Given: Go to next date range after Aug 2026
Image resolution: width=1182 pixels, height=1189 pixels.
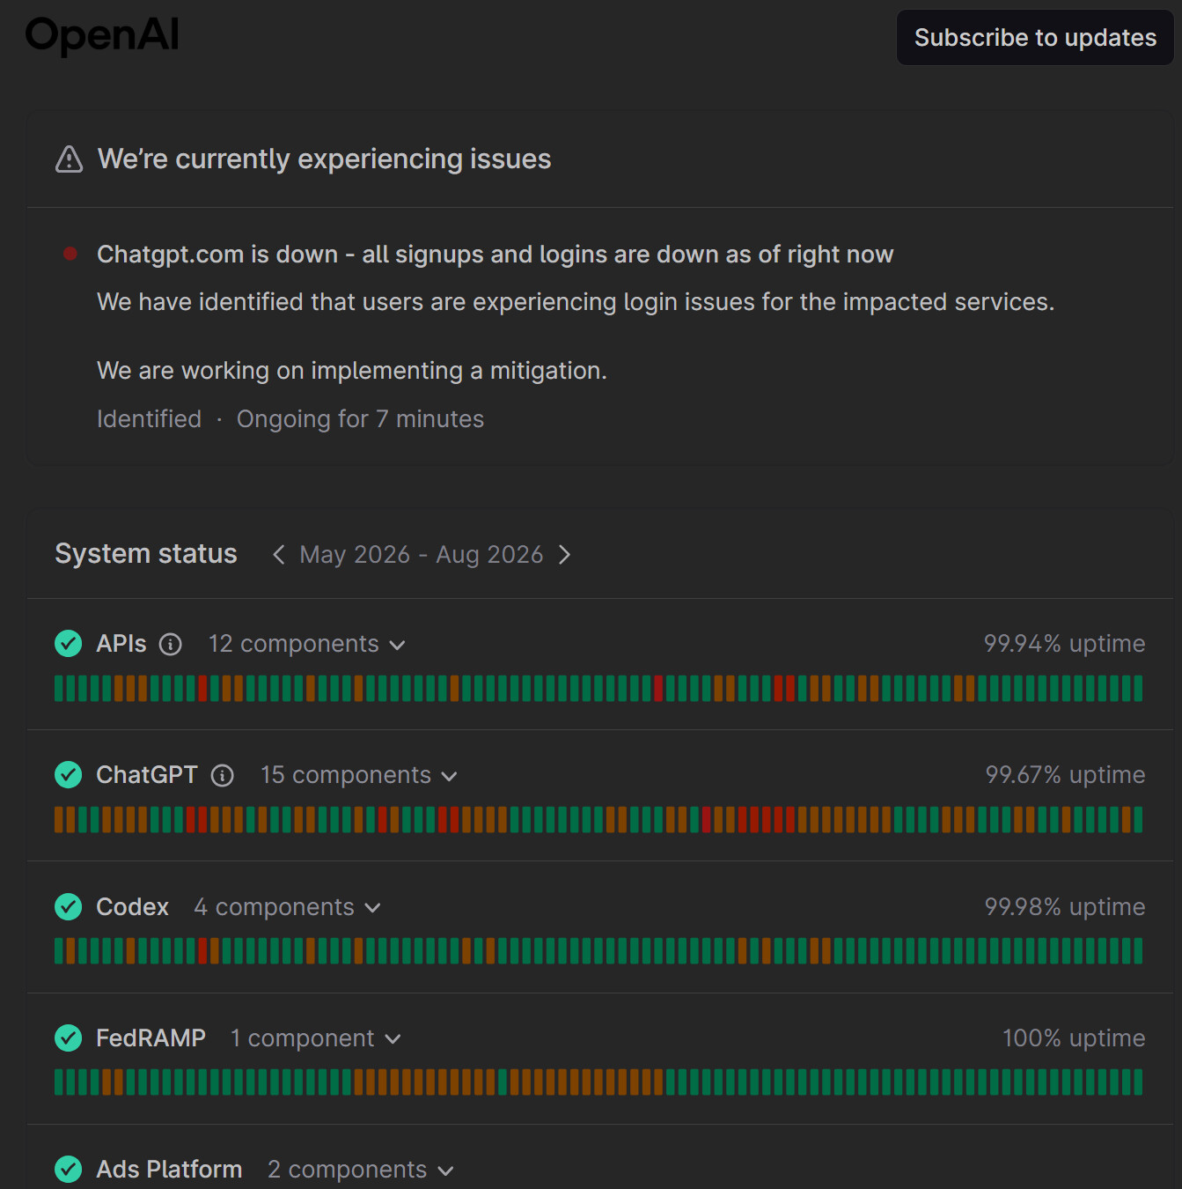Looking at the screenshot, I should point(565,555).
